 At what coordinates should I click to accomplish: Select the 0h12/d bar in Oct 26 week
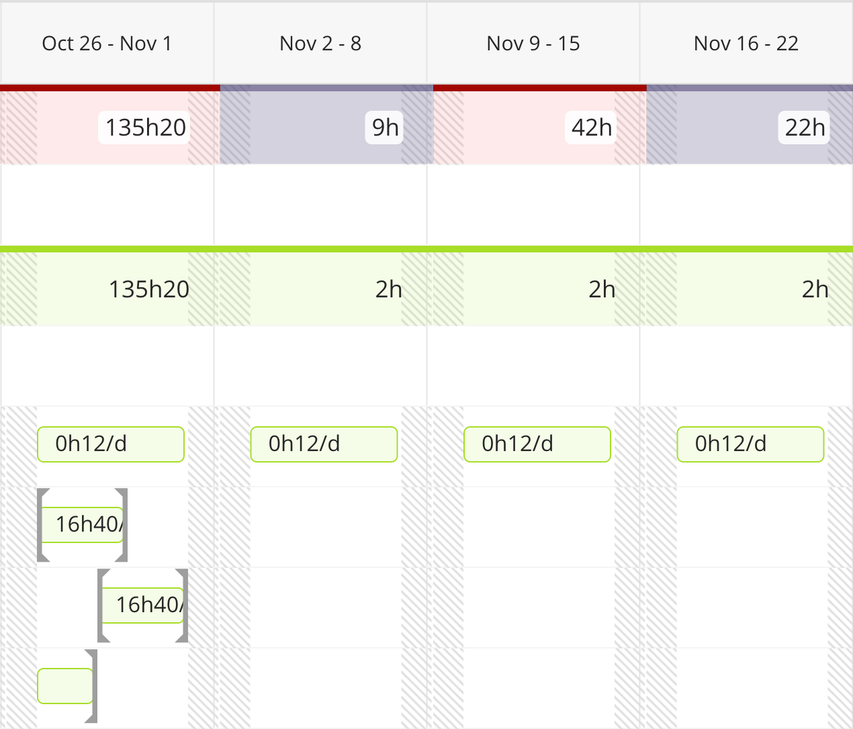click(x=111, y=444)
